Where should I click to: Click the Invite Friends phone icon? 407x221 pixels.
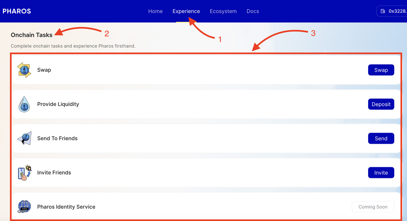click(x=24, y=173)
